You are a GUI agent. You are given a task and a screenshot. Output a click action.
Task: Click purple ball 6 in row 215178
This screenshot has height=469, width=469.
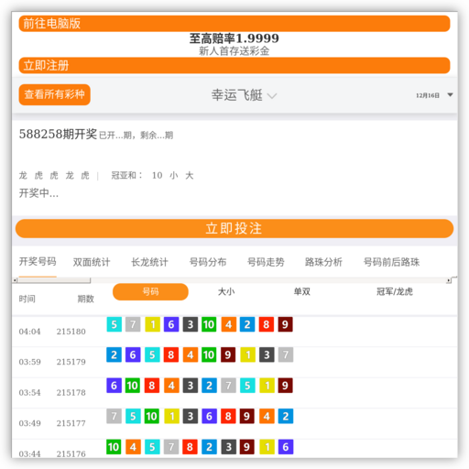115,386
